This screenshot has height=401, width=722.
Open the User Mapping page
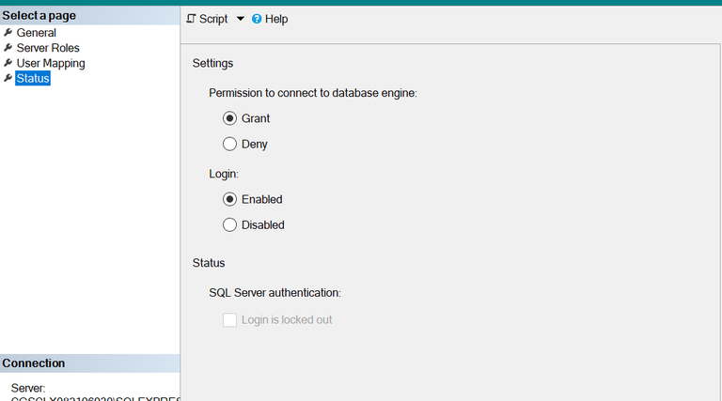tap(51, 63)
